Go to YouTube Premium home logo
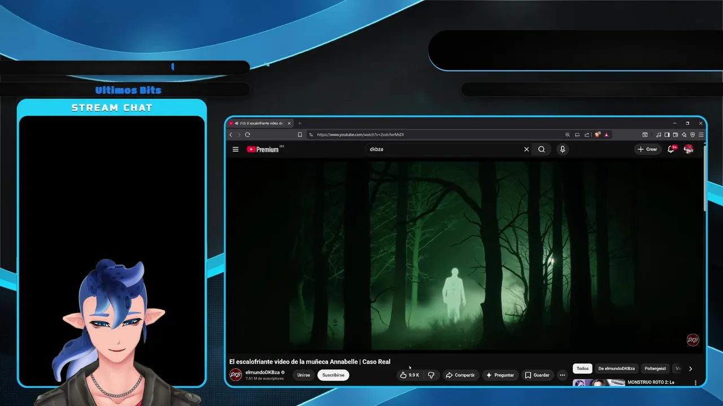Viewport: 723px width, 406px height. point(263,149)
